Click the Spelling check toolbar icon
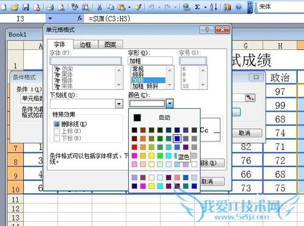 coord(75,7)
